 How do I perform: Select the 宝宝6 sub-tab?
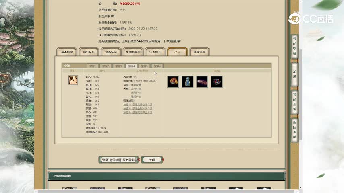(x=157, y=66)
